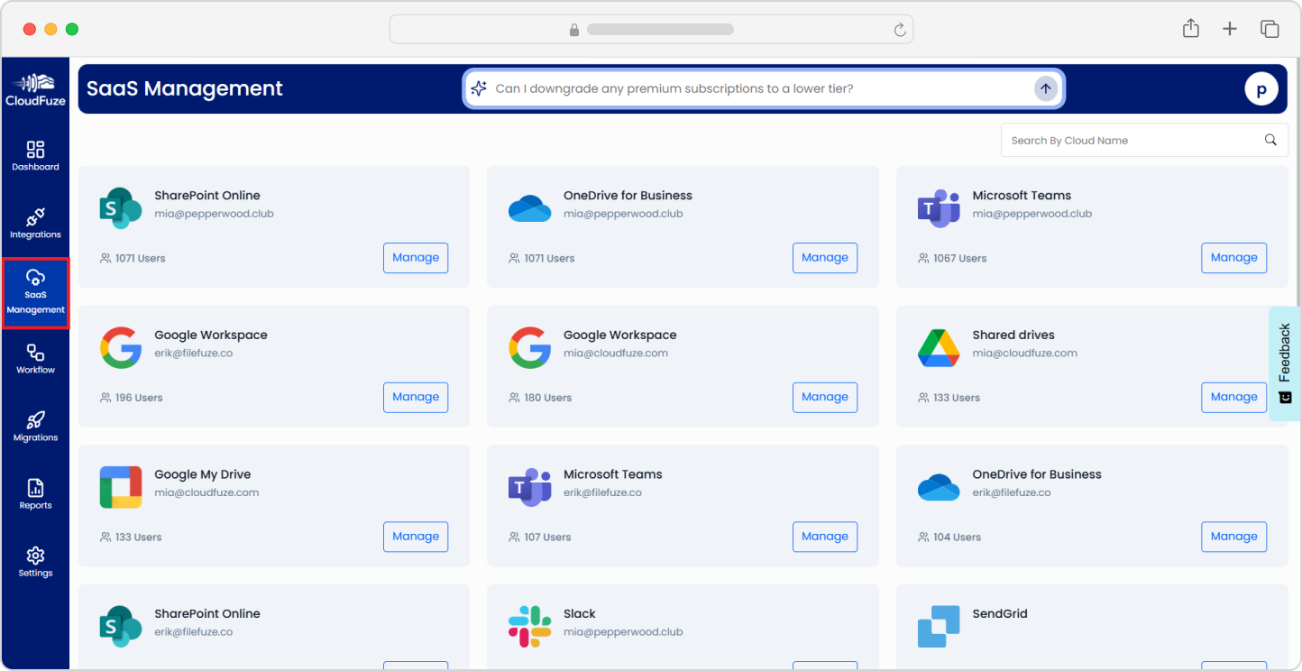1302x671 pixels.
Task: Click SharePoint Online icon for erik@filefuze.co
Action: click(x=121, y=627)
